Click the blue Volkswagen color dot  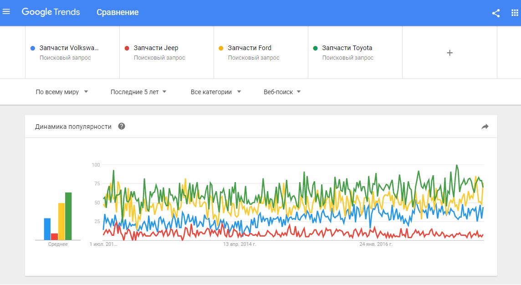coord(33,48)
